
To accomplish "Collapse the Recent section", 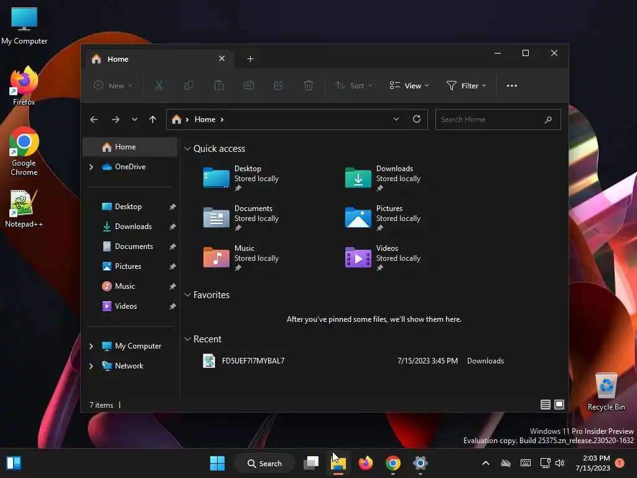I will click(187, 339).
